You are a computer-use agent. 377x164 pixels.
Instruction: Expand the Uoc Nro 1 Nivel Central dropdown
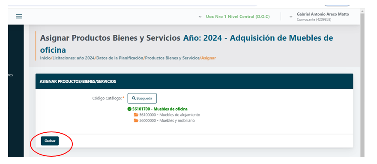[200, 17]
